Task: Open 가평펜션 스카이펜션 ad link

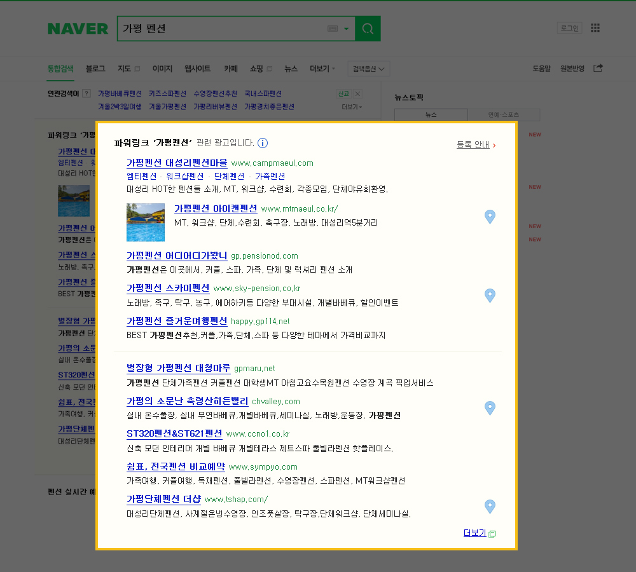Action: [x=168, y=289]
